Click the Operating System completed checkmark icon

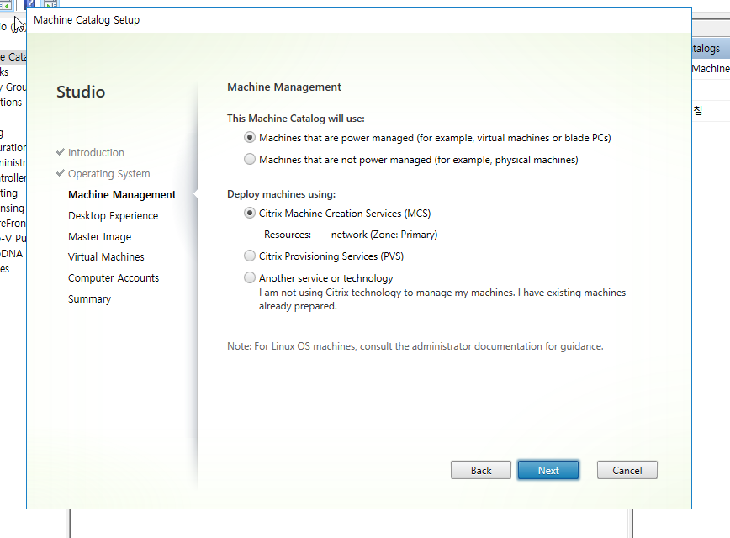point(60,173)
